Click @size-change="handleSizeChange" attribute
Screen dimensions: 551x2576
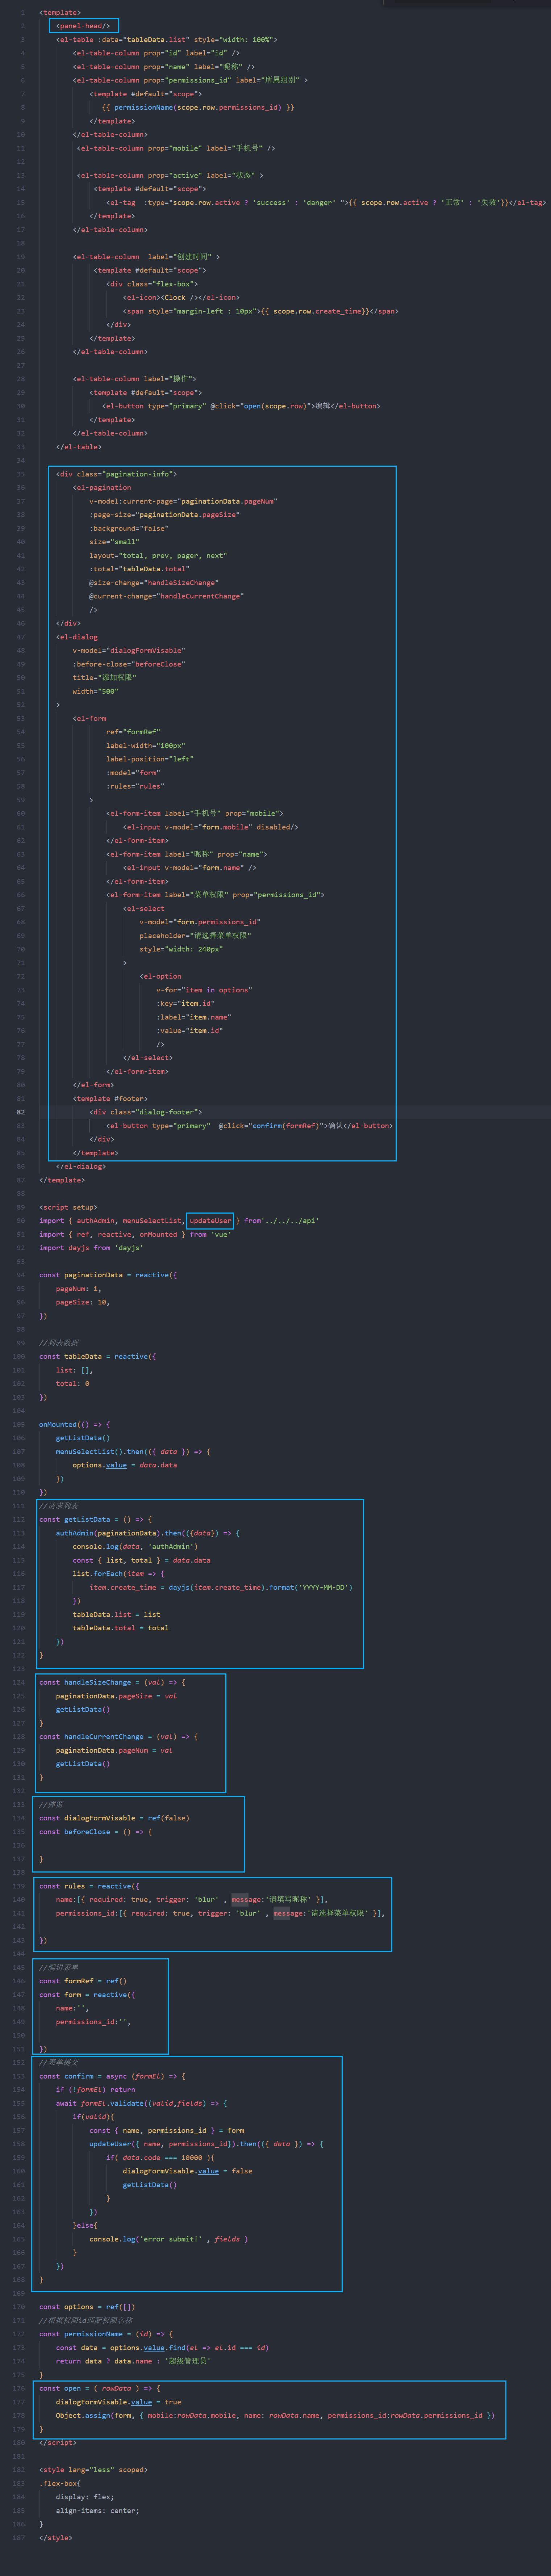point(154,582)
